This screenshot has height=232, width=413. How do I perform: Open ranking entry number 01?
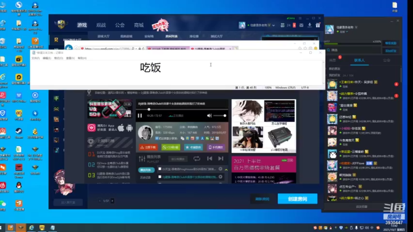point(109,154)
